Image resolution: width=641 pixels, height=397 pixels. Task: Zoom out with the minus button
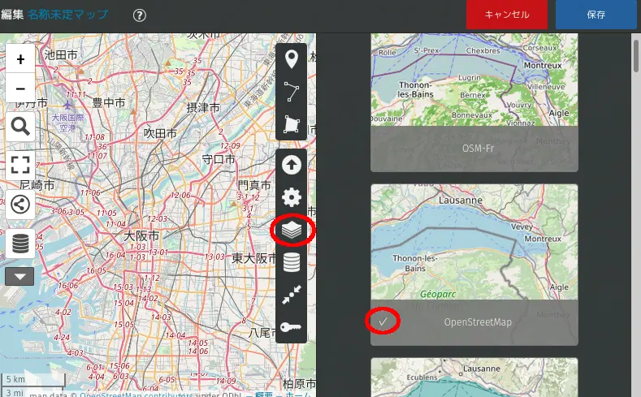(x=20, y=88)
